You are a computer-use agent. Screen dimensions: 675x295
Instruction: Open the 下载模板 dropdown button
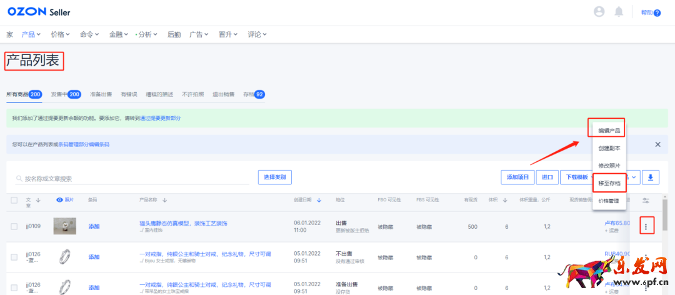575,177
